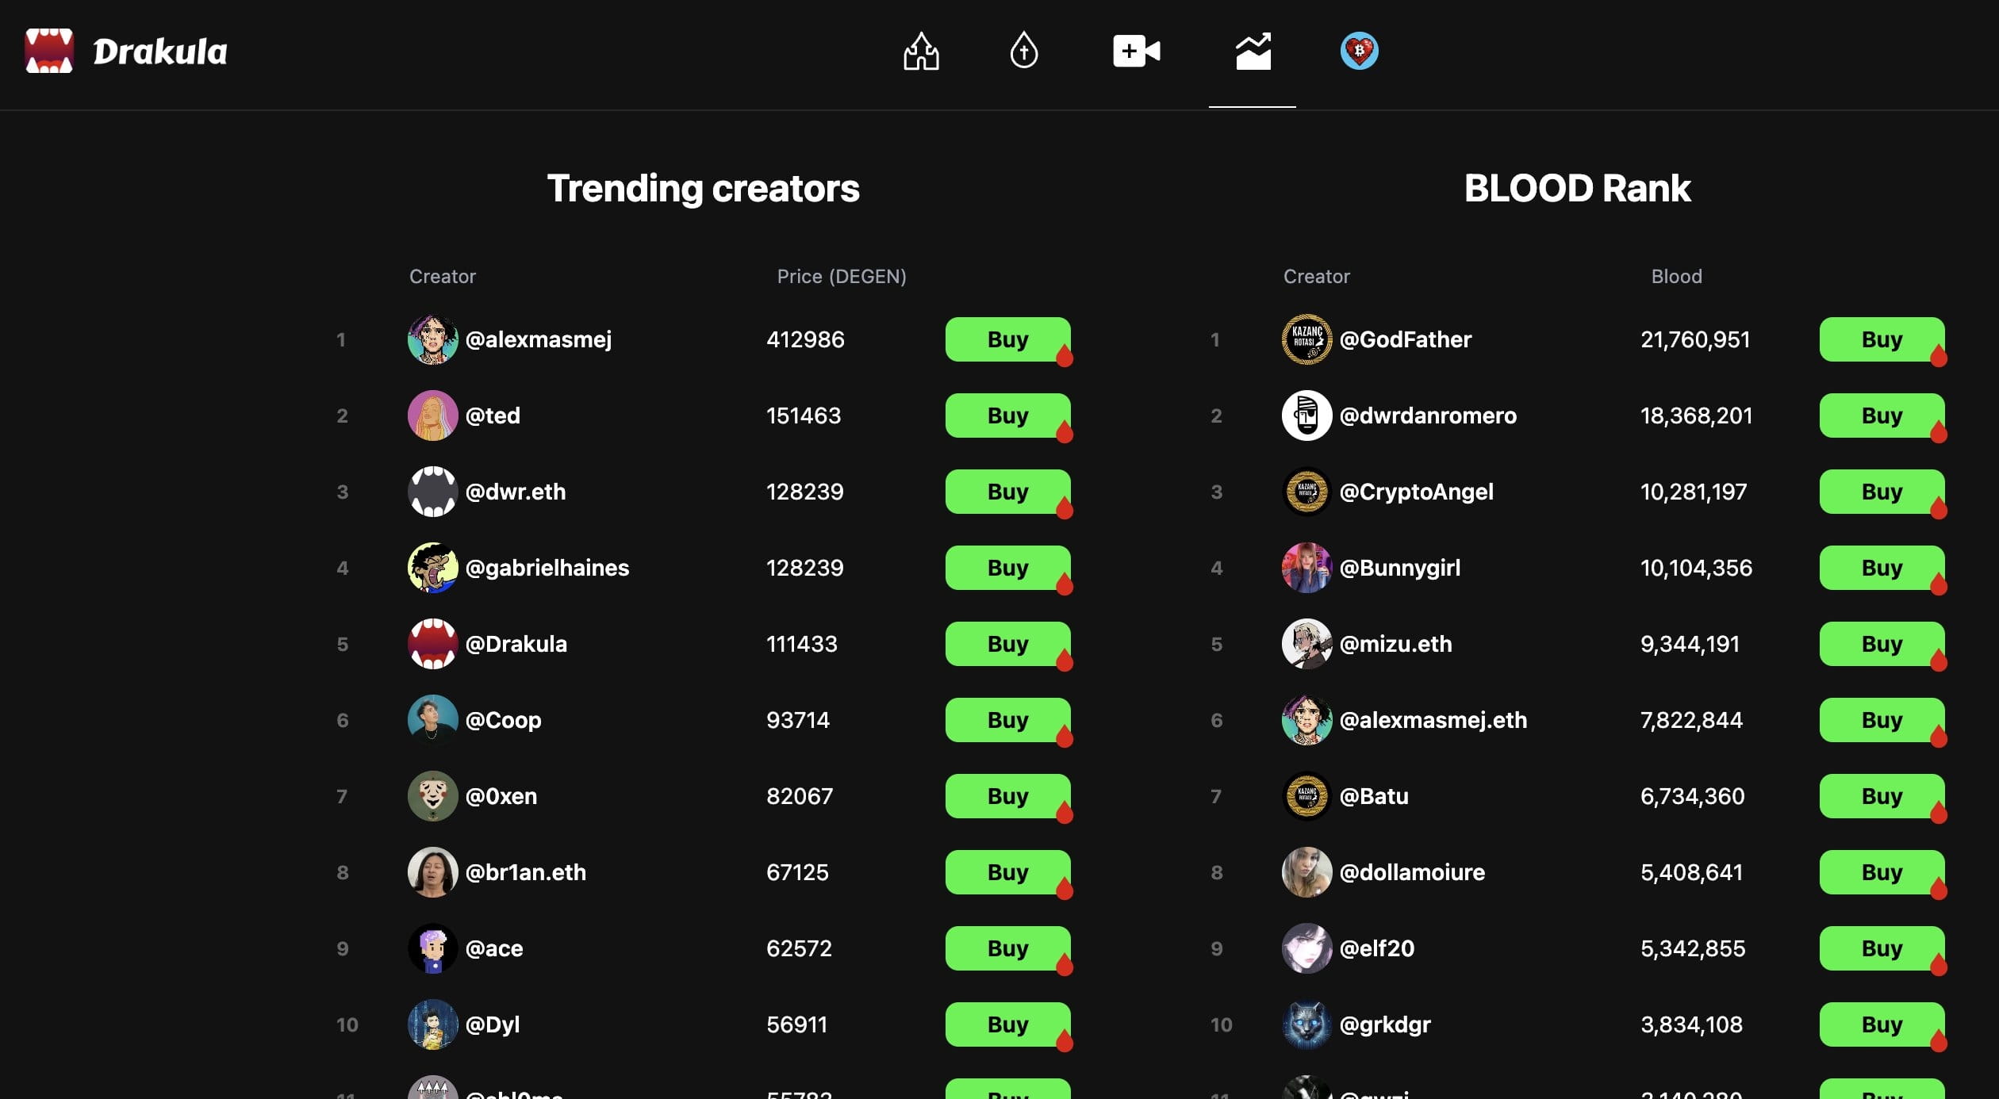Click the blood drop icon in navbar
This screenshot has height=1099, width=1999.
1023,52
